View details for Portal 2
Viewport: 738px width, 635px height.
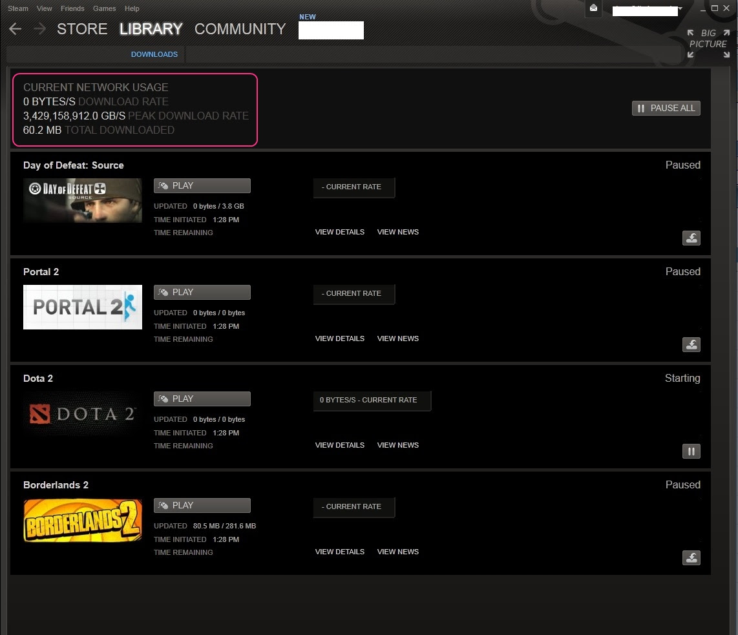[x=340, y=338]
